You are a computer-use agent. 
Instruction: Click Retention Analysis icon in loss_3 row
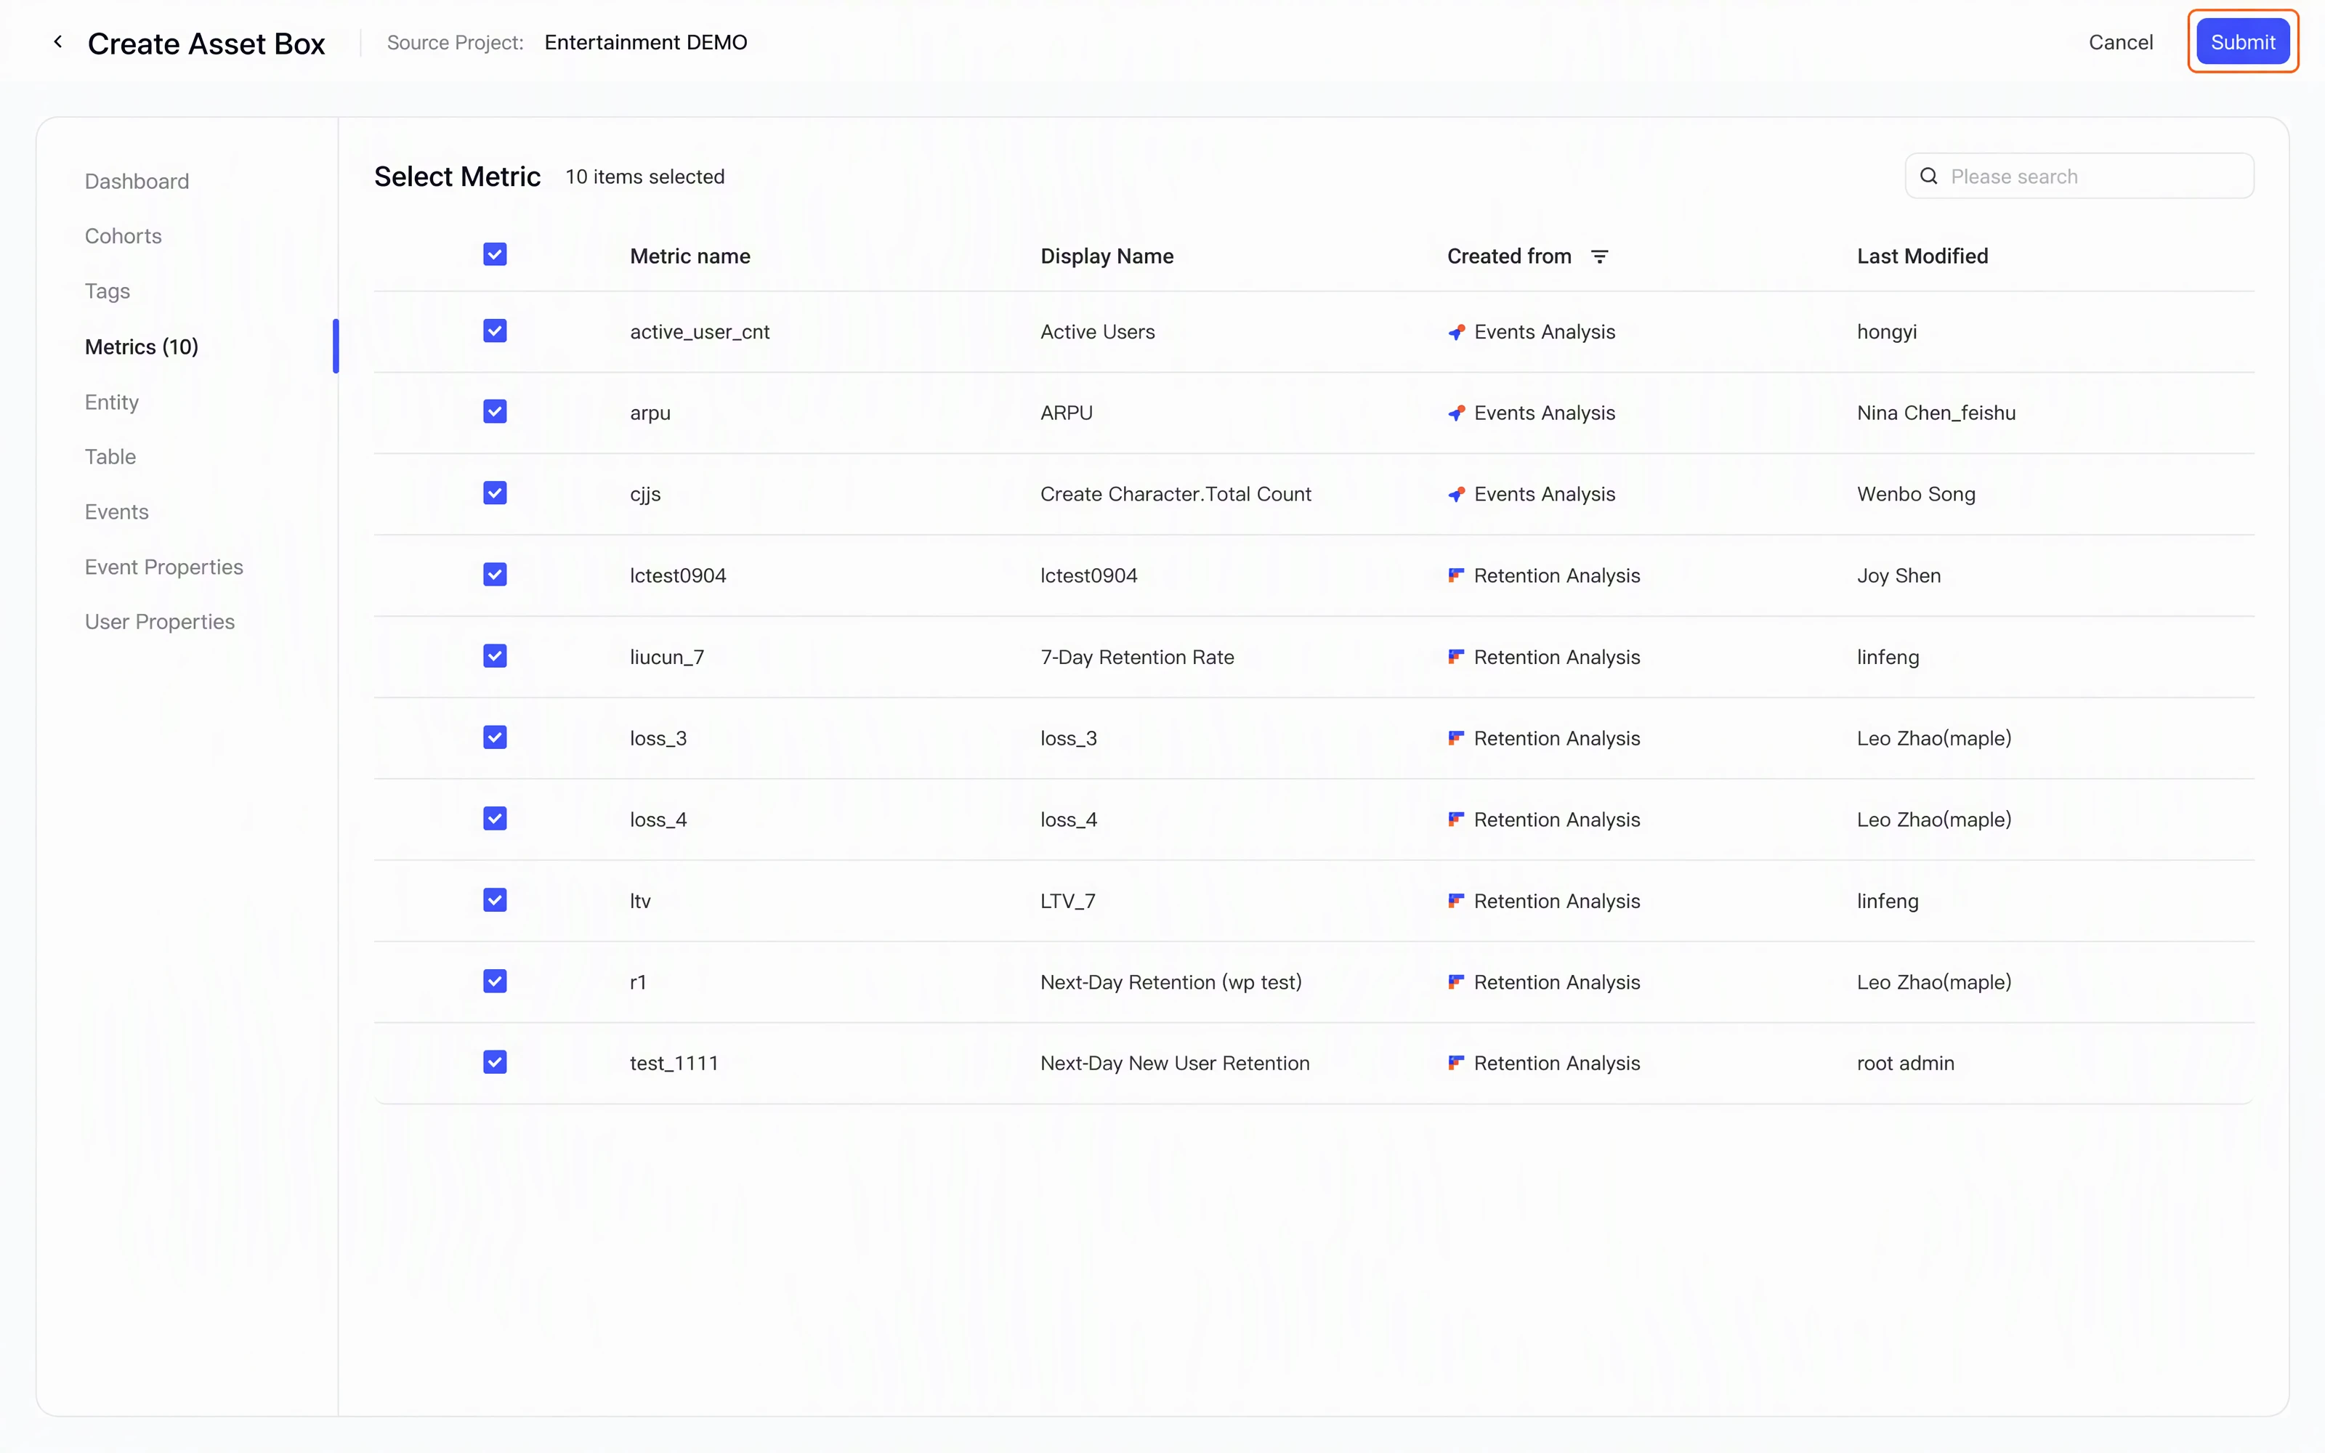coord(1457,738)
